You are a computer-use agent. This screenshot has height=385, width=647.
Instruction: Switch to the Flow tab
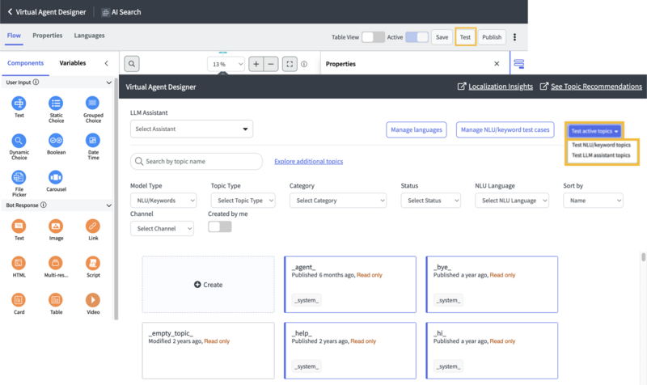[x=14, y=36]
